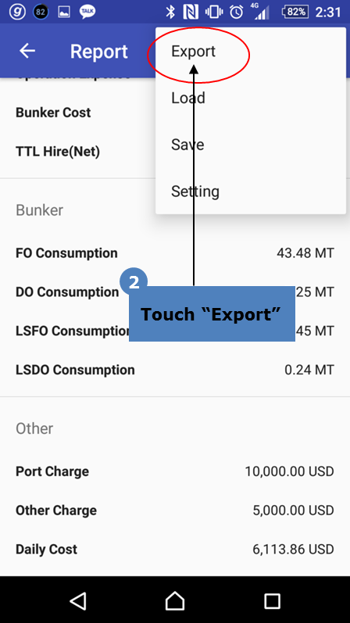Tap the Daily Cost row

(x=175, y=550)
